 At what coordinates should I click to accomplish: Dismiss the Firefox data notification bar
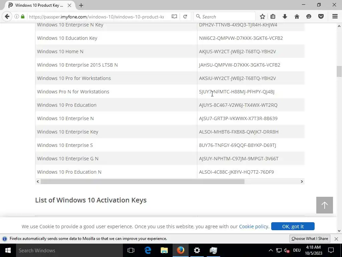click(336, 239)
